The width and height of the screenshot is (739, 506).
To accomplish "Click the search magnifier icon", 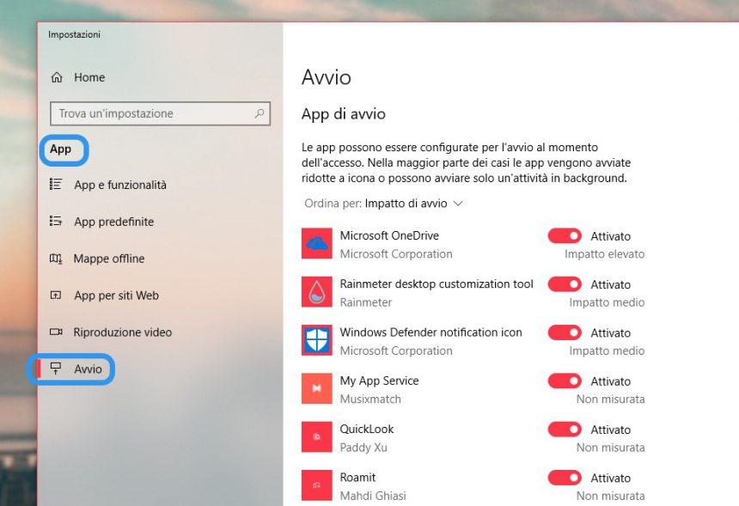I will click(x=260, y=113).
